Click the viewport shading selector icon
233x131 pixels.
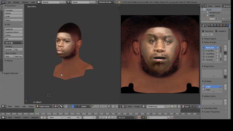56,107
